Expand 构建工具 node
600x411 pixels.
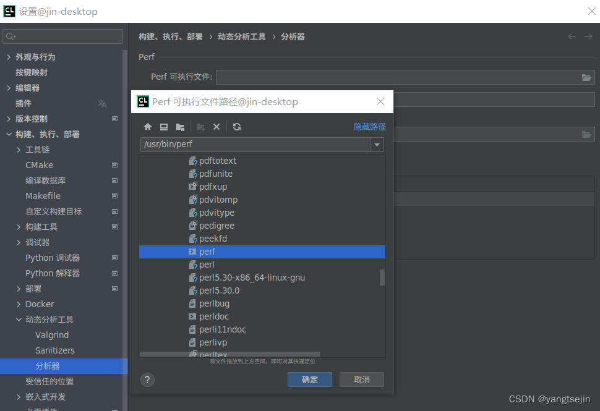[x=19, y=227]
